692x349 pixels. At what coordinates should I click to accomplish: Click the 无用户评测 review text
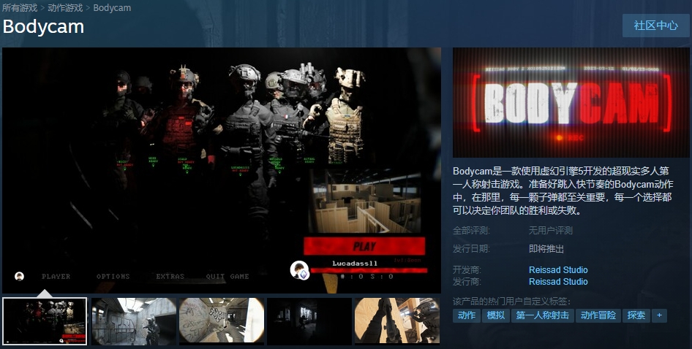tap(551, 231)
